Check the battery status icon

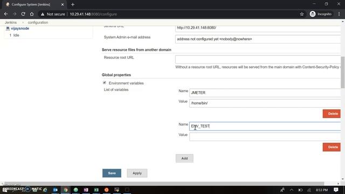[300, 190]
